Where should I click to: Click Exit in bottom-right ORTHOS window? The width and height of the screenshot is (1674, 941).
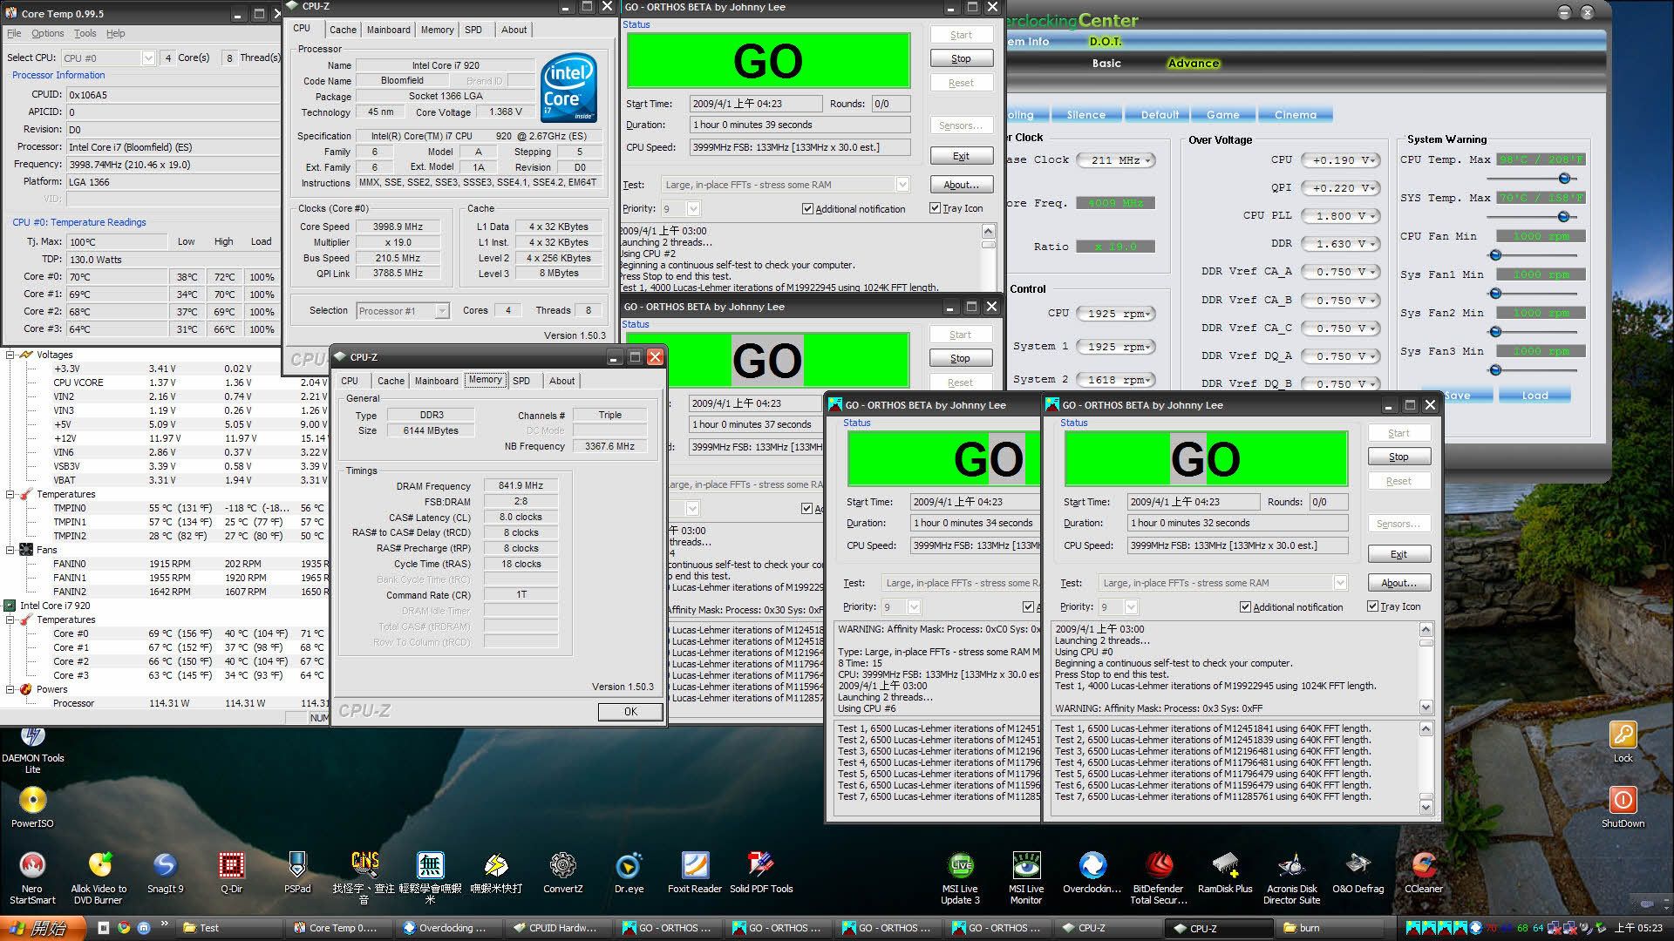coord(1398,554)
